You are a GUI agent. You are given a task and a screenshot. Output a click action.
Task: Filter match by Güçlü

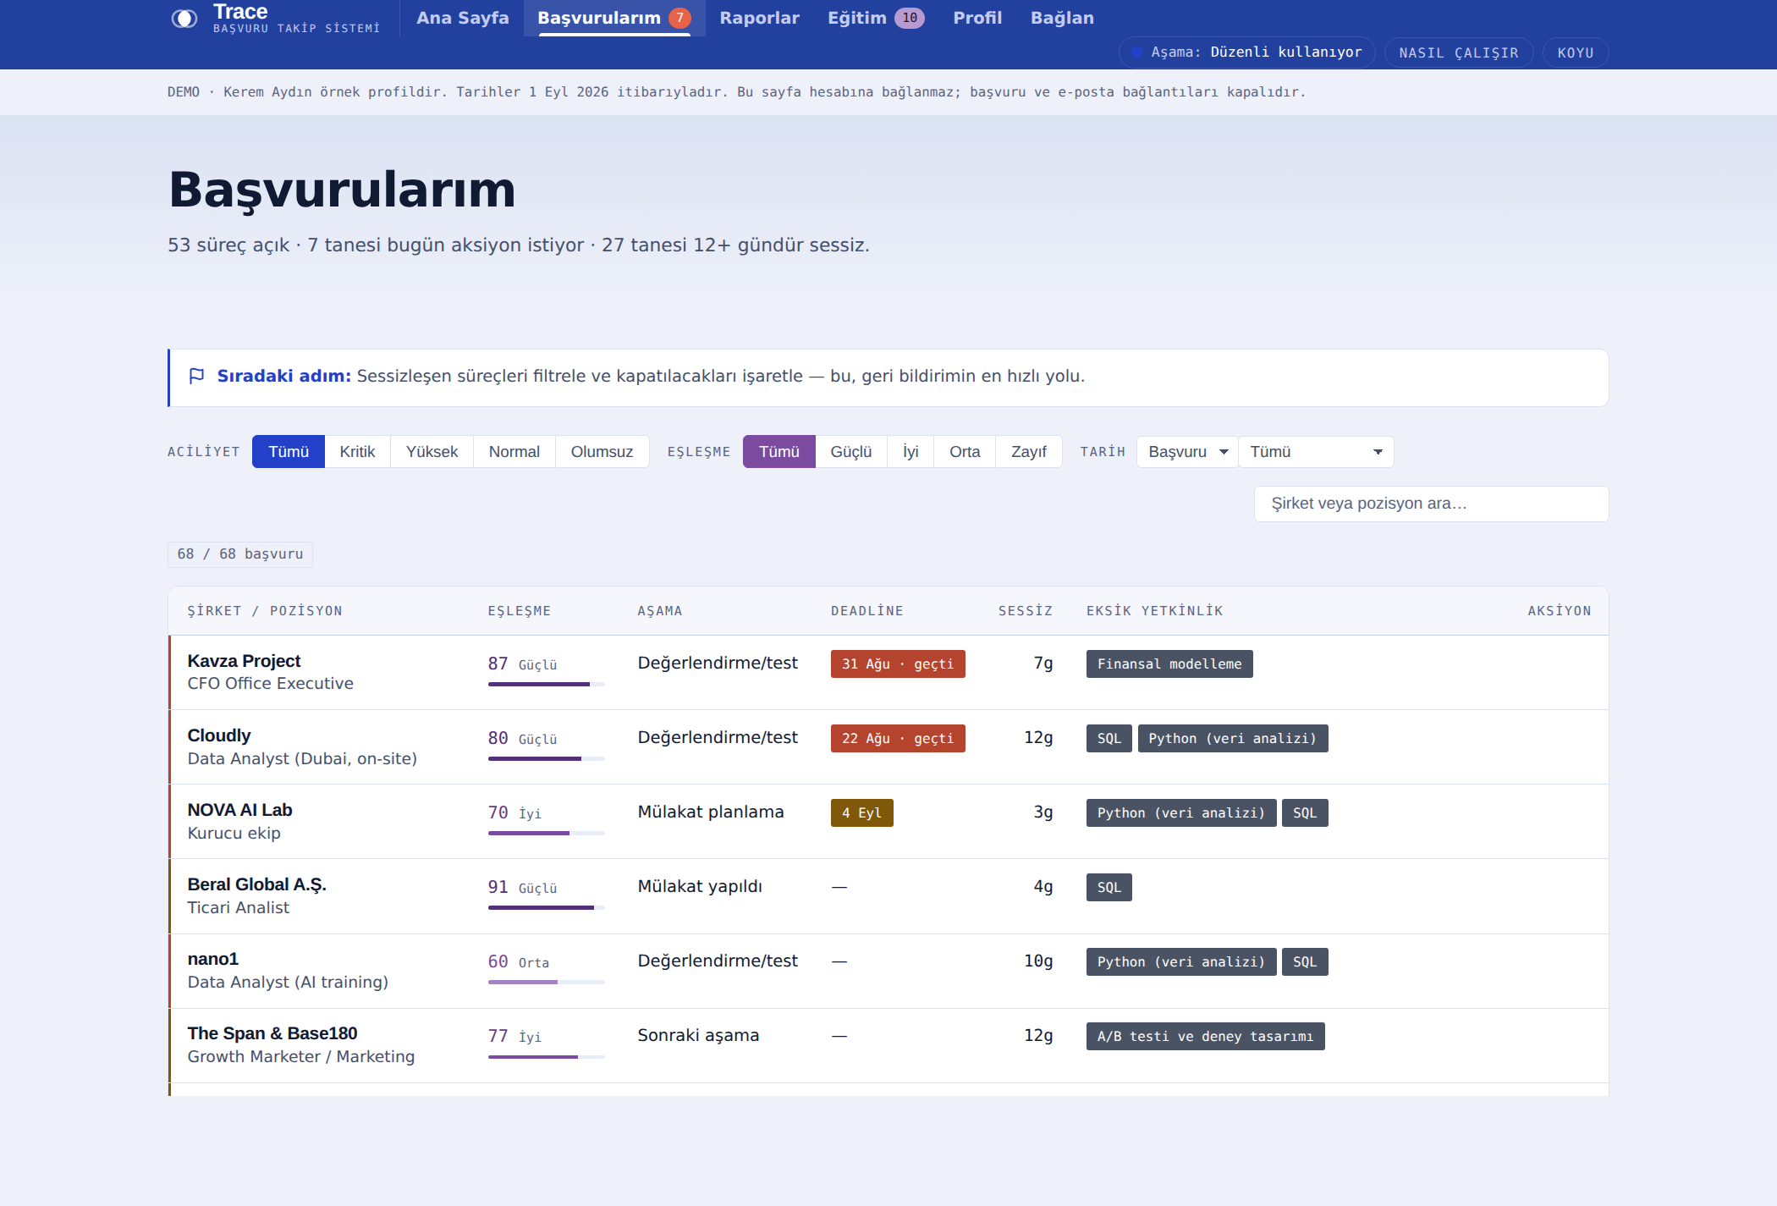[x=850, y=452]
